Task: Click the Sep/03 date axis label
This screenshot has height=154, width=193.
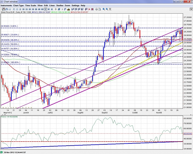Action: pos(105,112)
